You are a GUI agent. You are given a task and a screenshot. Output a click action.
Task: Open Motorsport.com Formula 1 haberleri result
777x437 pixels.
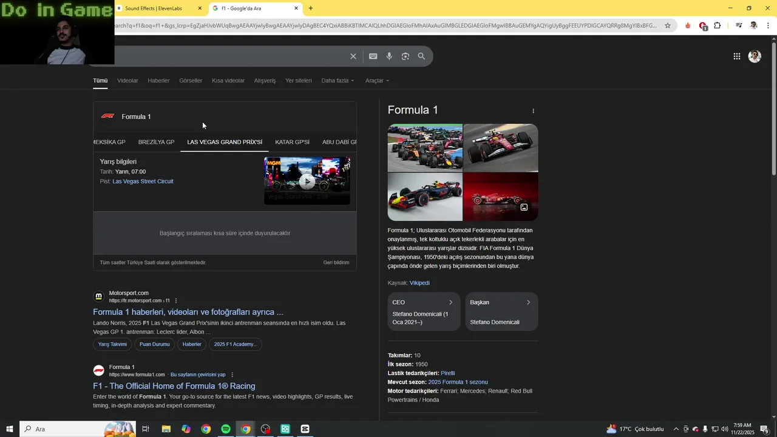pos(188,312)
